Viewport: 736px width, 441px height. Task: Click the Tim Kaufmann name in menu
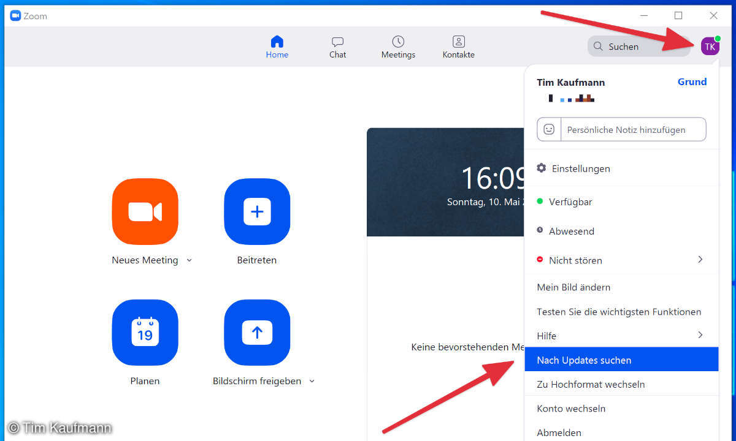[570, 82]
